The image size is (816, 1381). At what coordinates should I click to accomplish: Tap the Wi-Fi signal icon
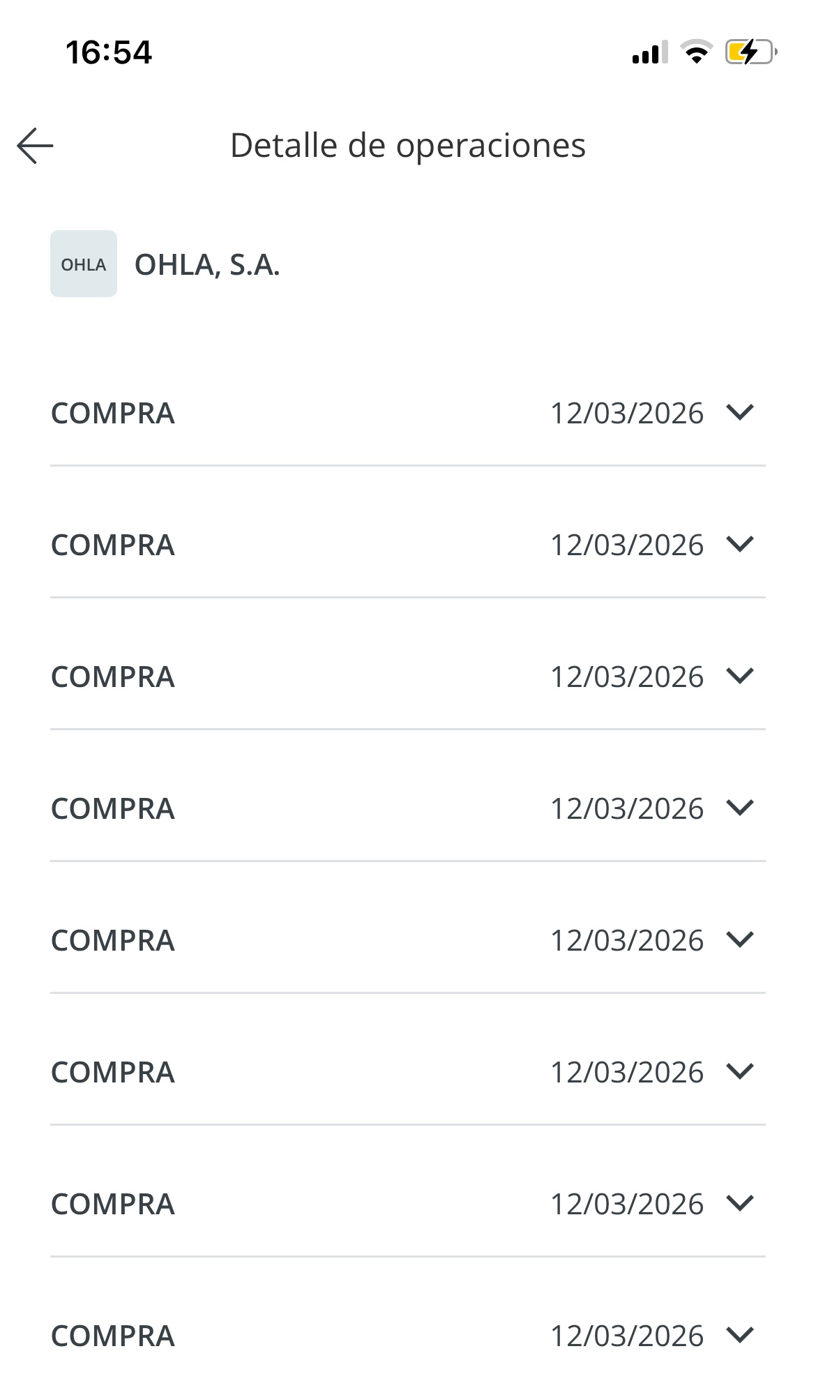click(695, 52)
